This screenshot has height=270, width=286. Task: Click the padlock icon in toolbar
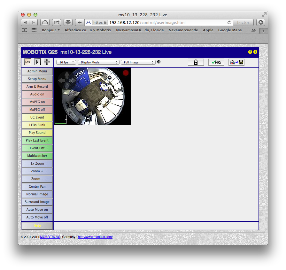pos(196,62)
